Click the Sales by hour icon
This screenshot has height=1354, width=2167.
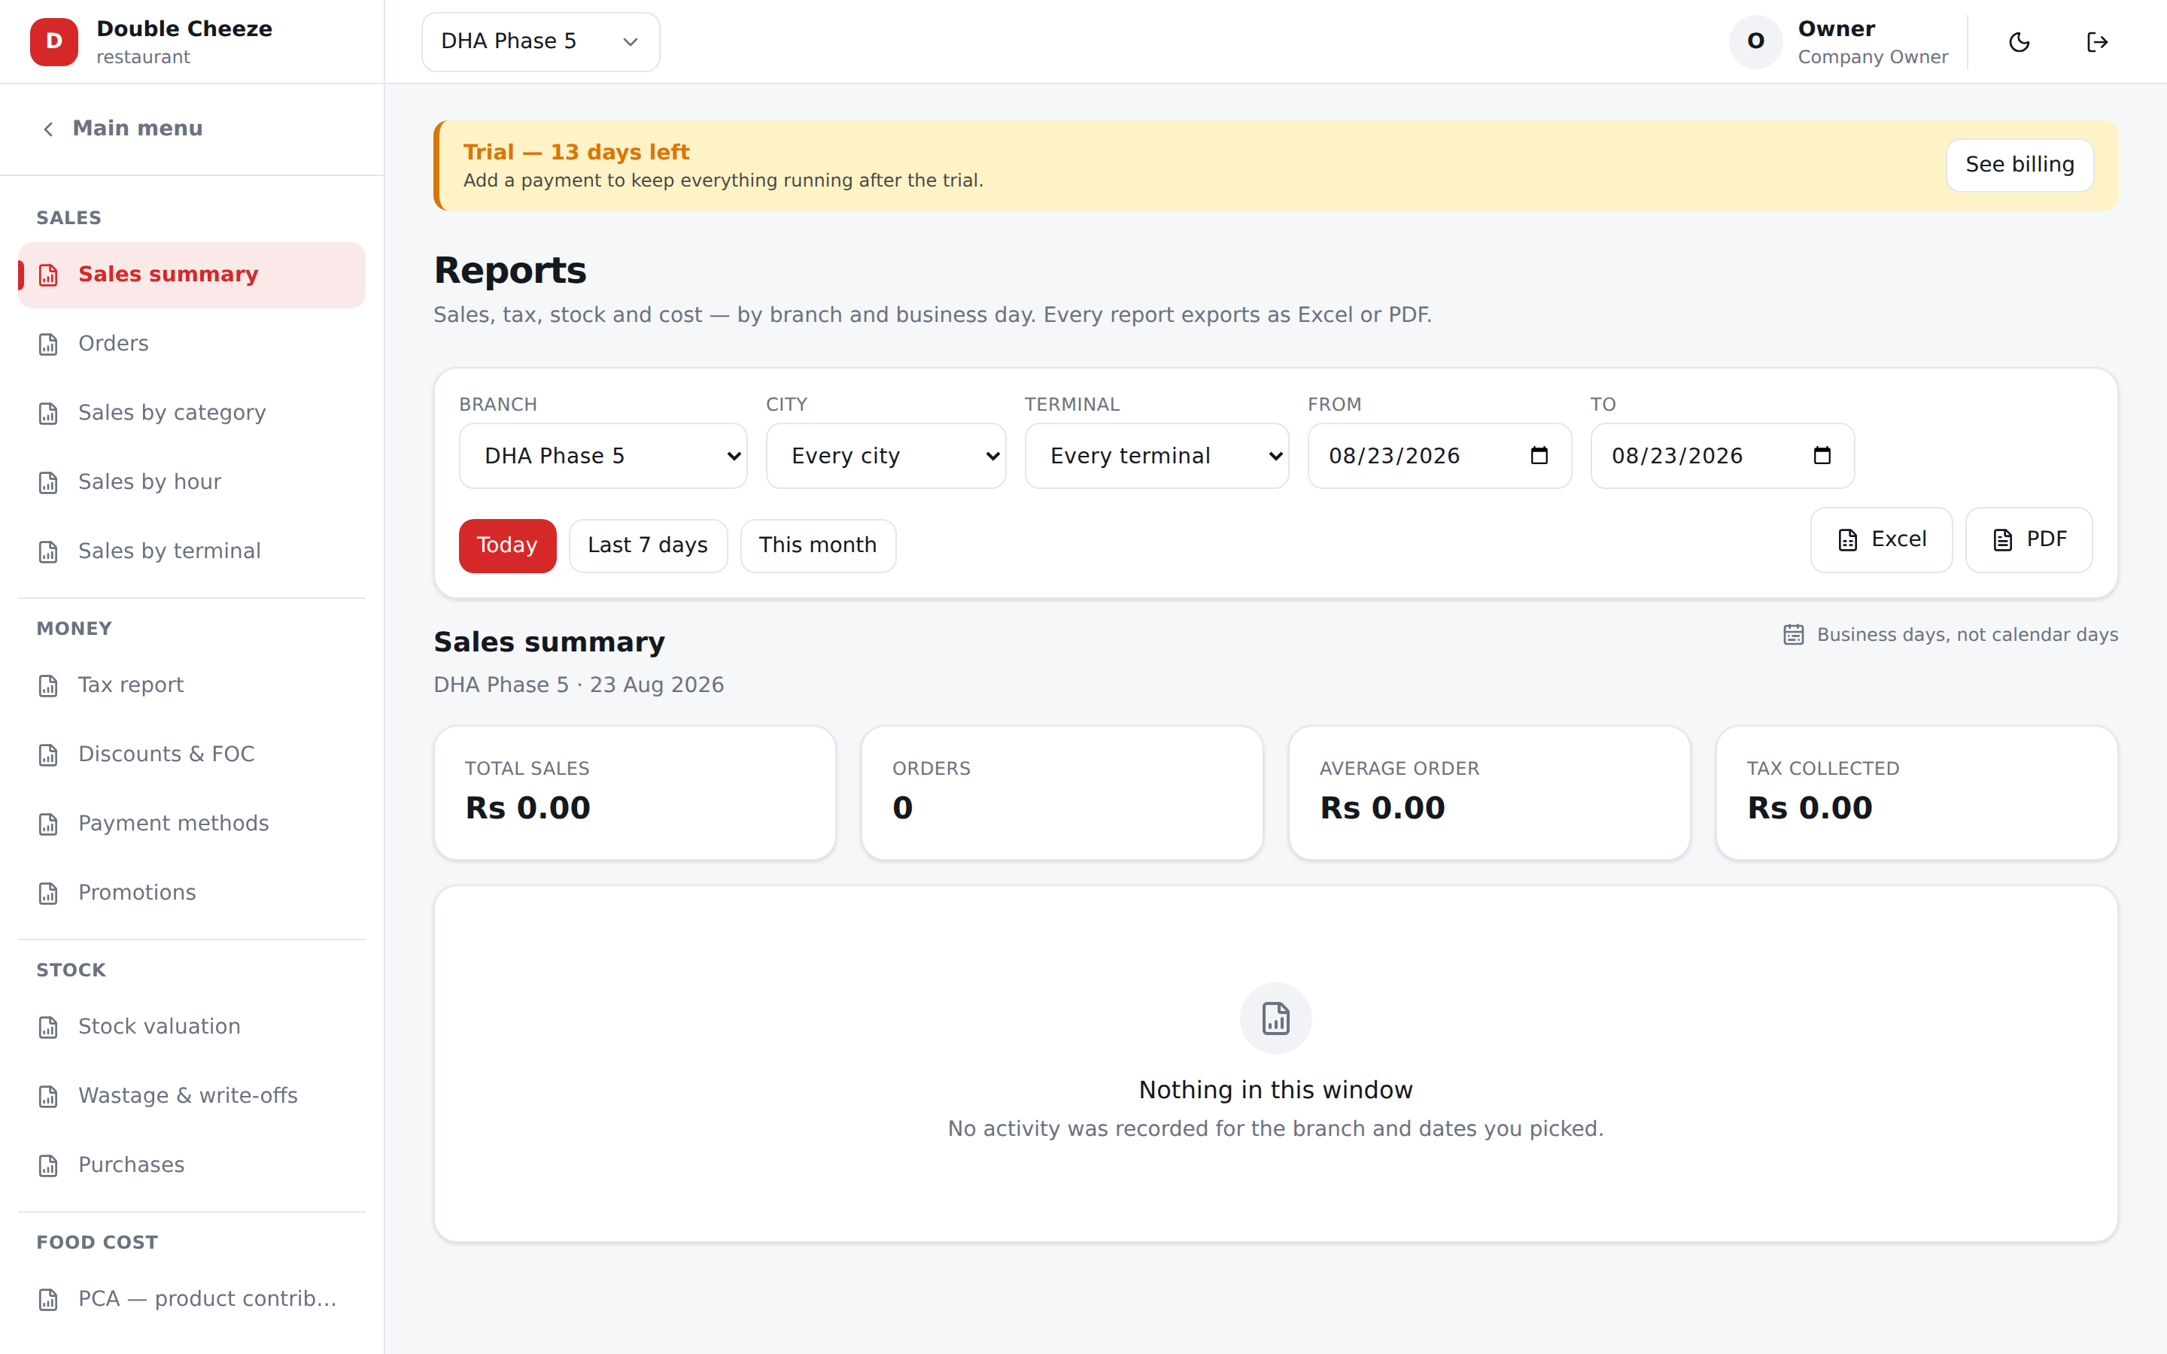48,483
